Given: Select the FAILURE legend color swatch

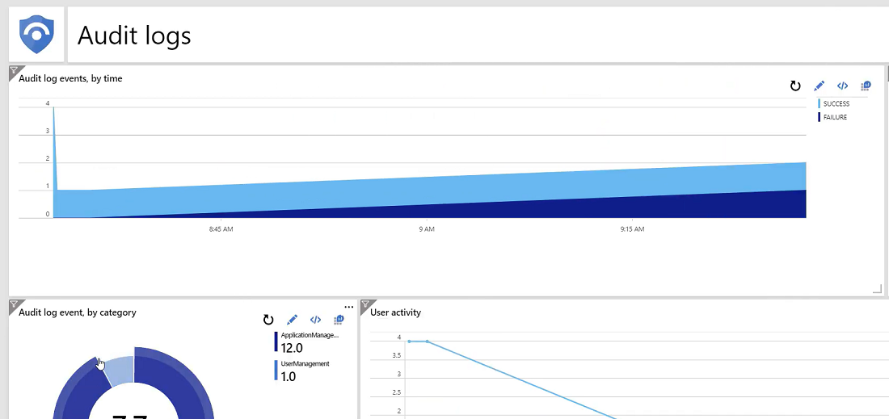Looking at the screenshot, I should tap(819, 117).
